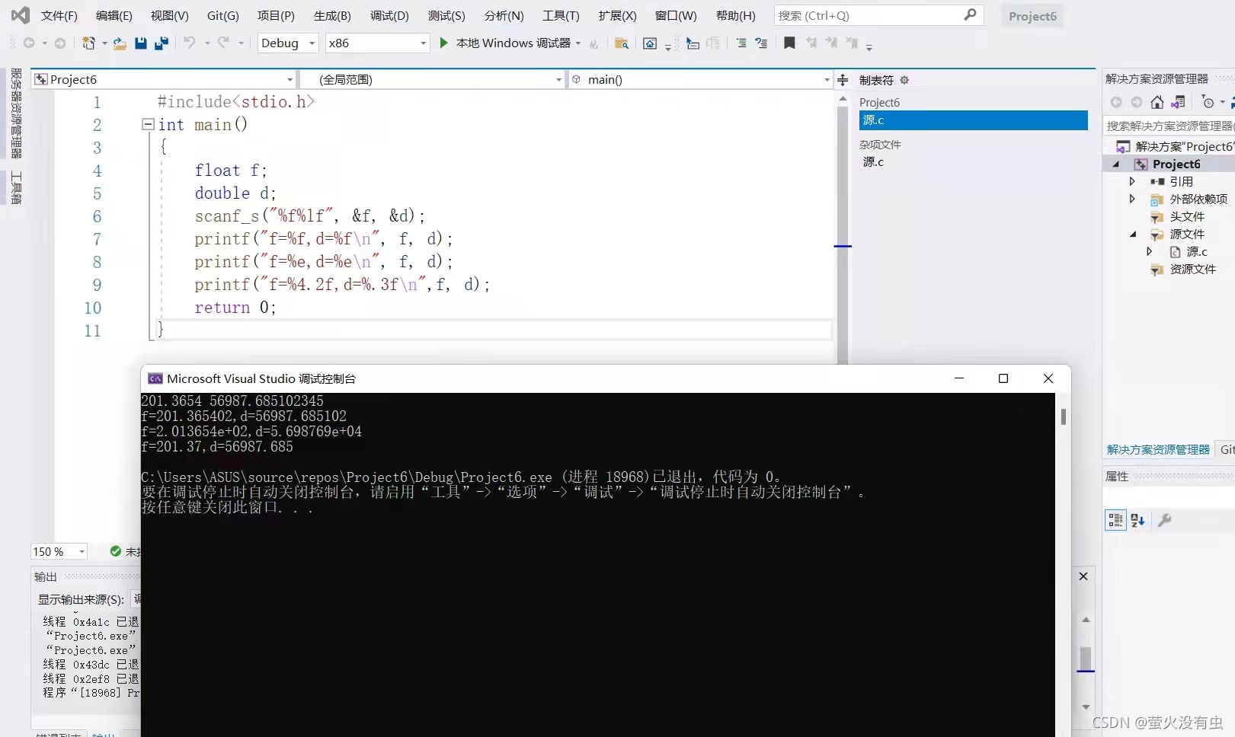Viewport: 1235px width, 737px height.
Task: Open the 150 % zoom dropdown
Action: 59,551
